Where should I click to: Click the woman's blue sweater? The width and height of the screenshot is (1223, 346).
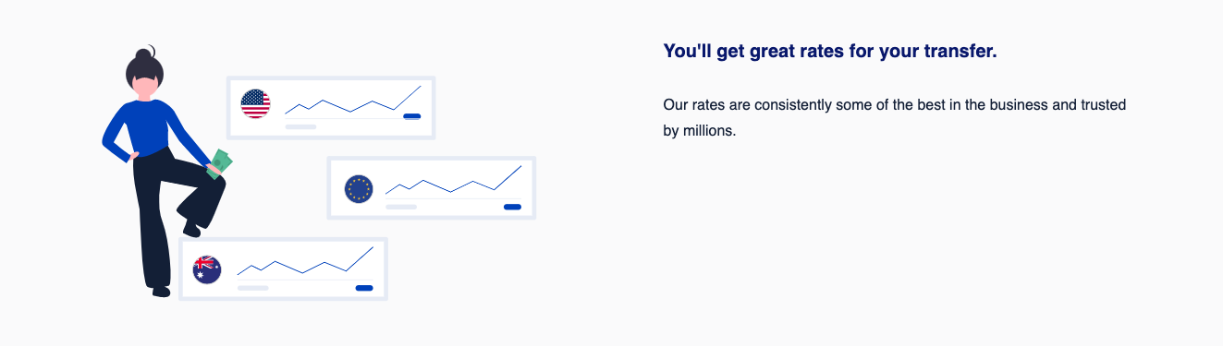point(148,129)
